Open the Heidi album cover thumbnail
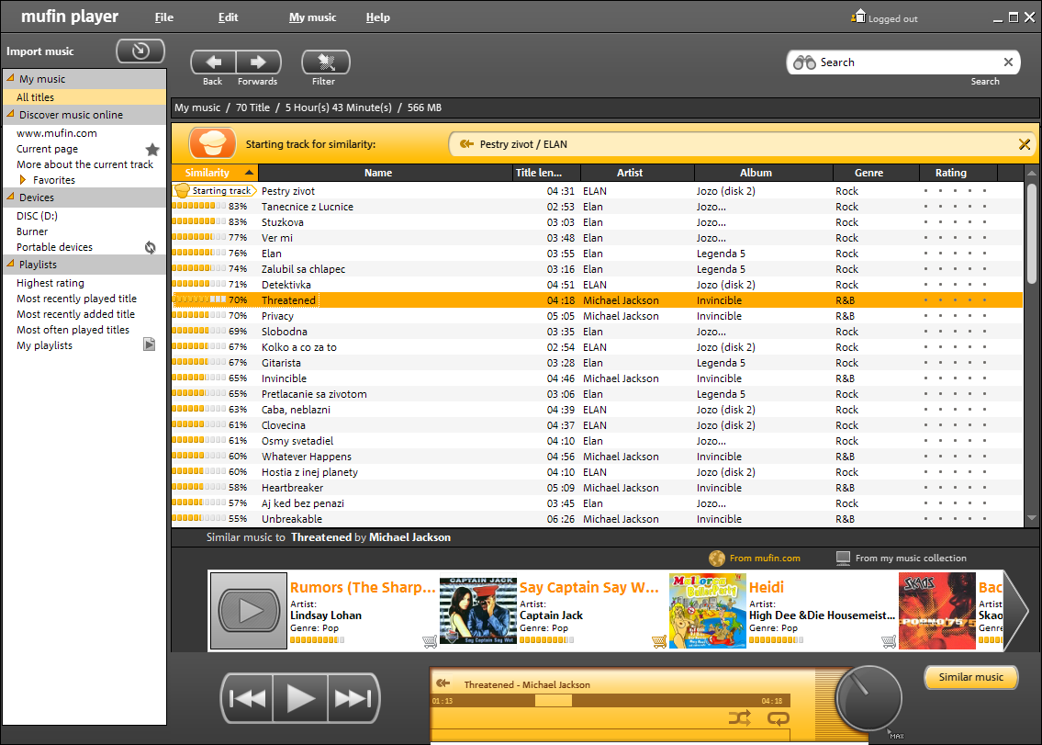Screen dimensions: 1042x745 tap(708, 611)
